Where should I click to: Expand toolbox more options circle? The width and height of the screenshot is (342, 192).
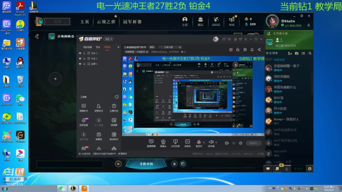[x=117, y=97]
